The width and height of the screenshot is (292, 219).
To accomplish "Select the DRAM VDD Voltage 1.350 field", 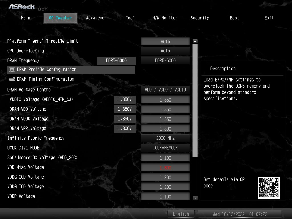I will tap(165, 109).
